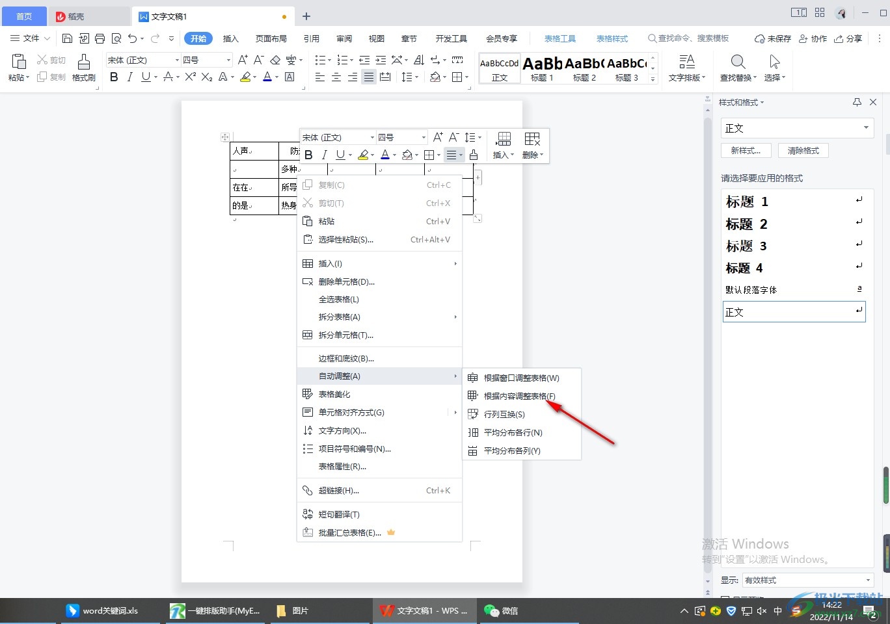Apply the 标题 1 style from gallery

click(543, 68)
